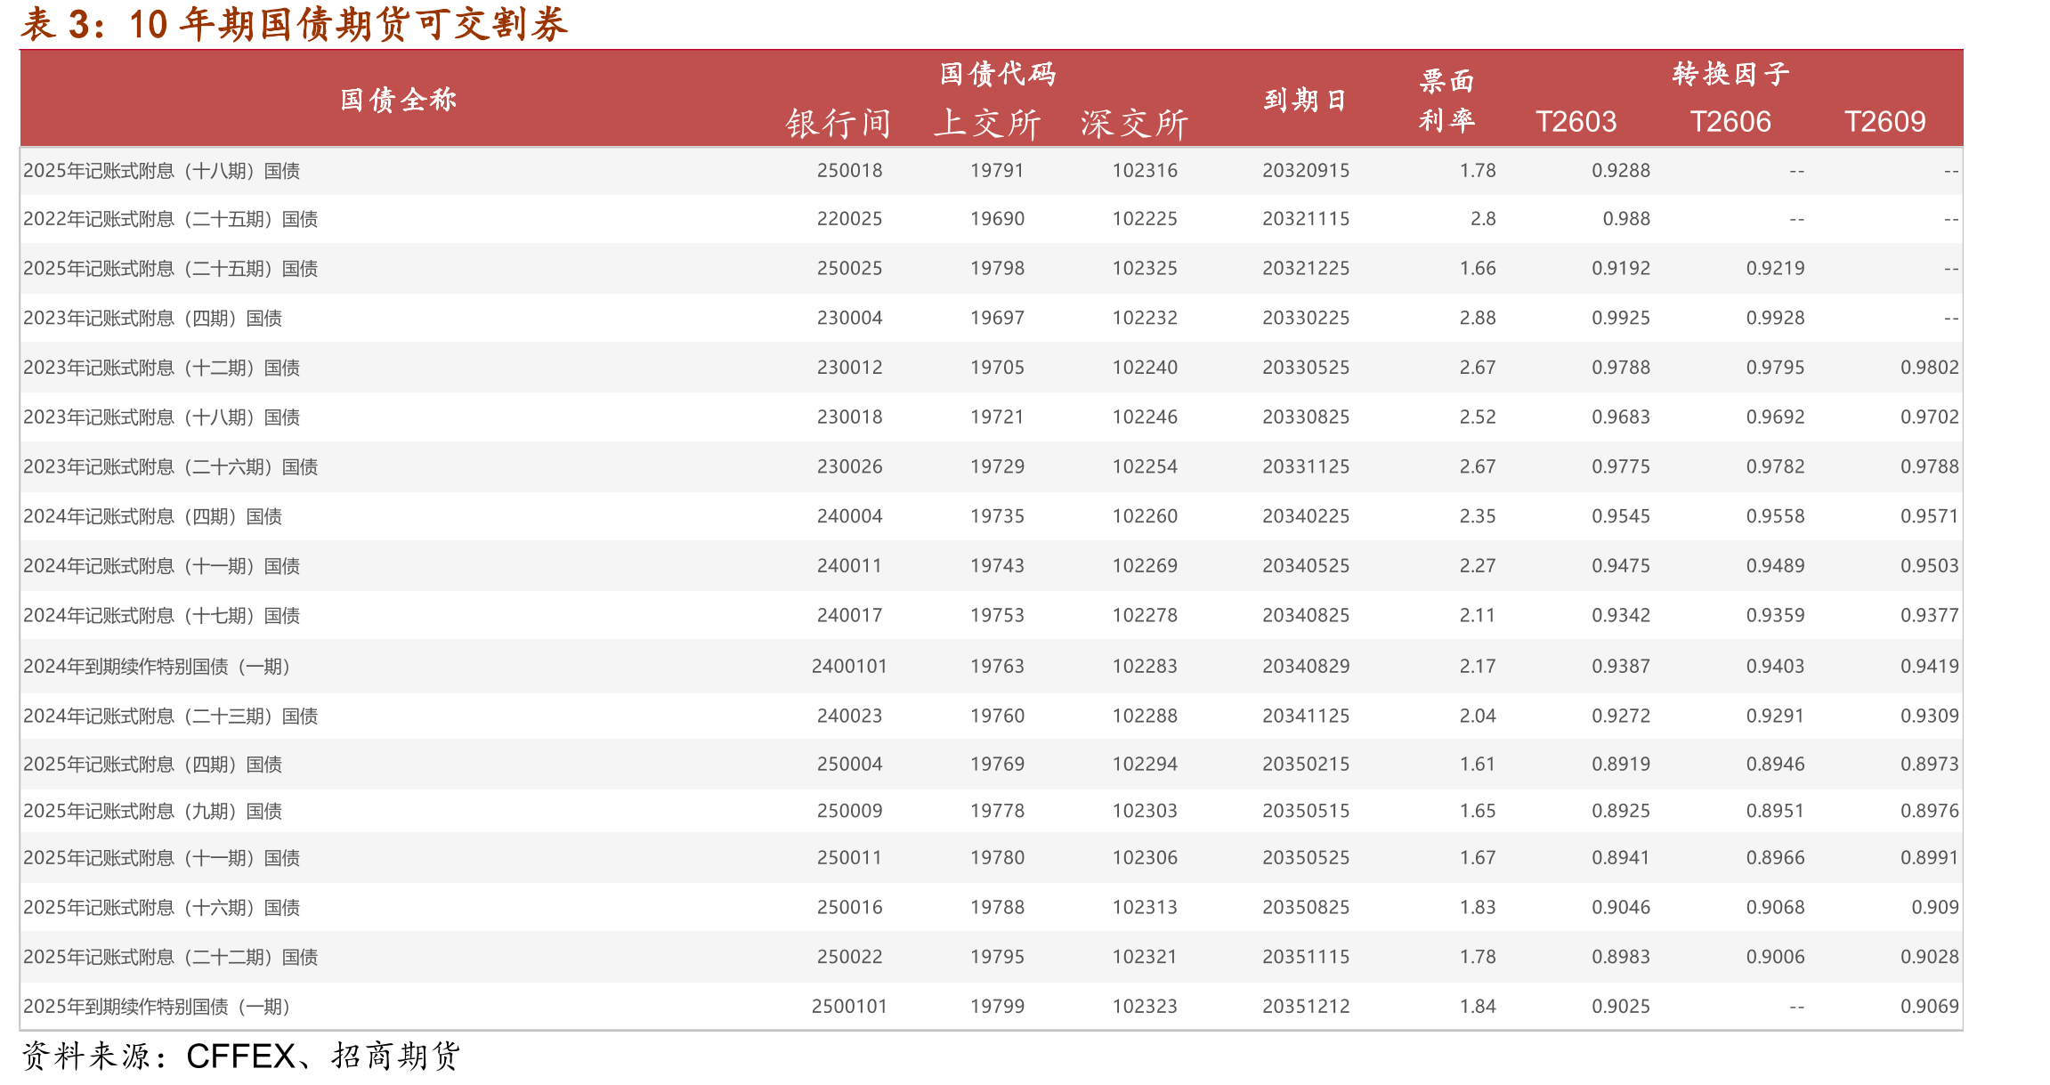Select the bond name 2023年记账式附息（四期）国债
The width and height of the screenshot is (2050, 1085).
tap(153, 318)
